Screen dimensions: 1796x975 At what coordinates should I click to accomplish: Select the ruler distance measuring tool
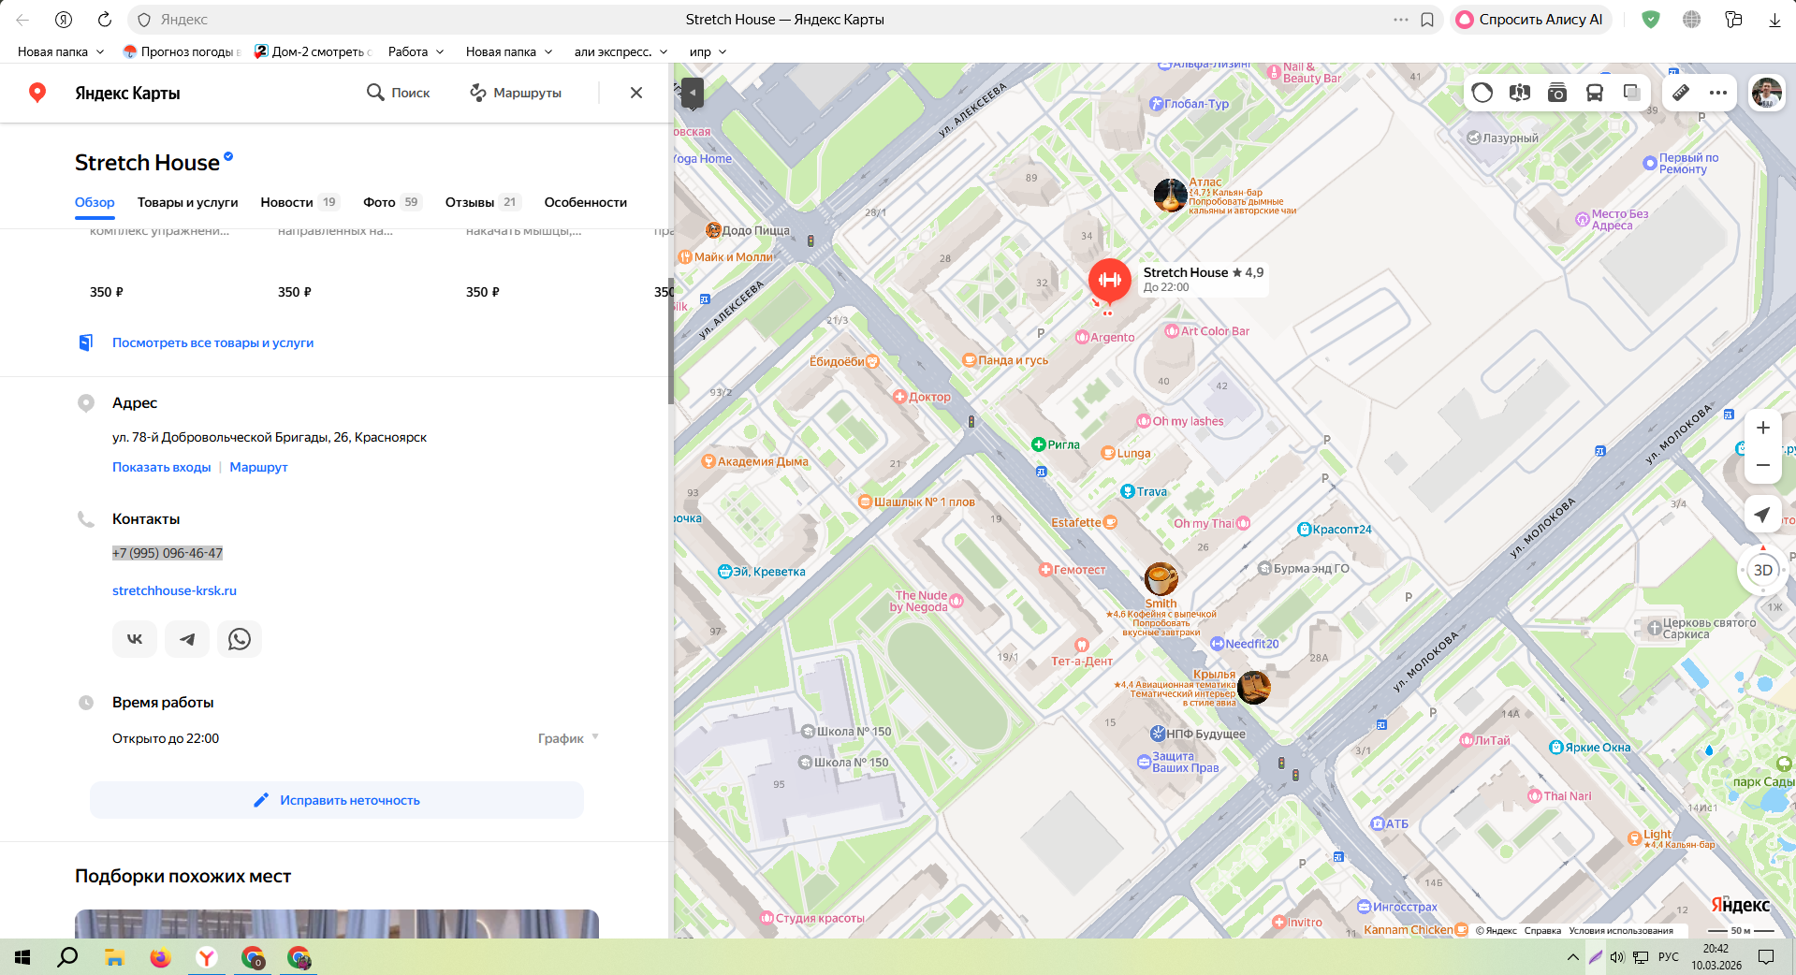[1681, 93]
